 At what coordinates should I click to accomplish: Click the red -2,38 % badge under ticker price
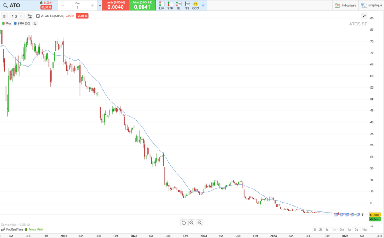(x=46, y=7)
